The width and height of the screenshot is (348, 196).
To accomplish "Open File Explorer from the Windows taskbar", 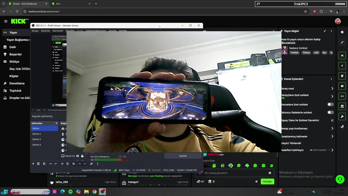I will [x=86, y=192].
